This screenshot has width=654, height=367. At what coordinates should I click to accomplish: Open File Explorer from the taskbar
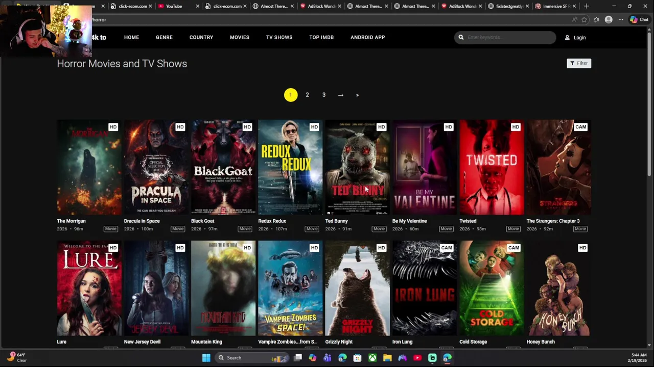(387, 358)
